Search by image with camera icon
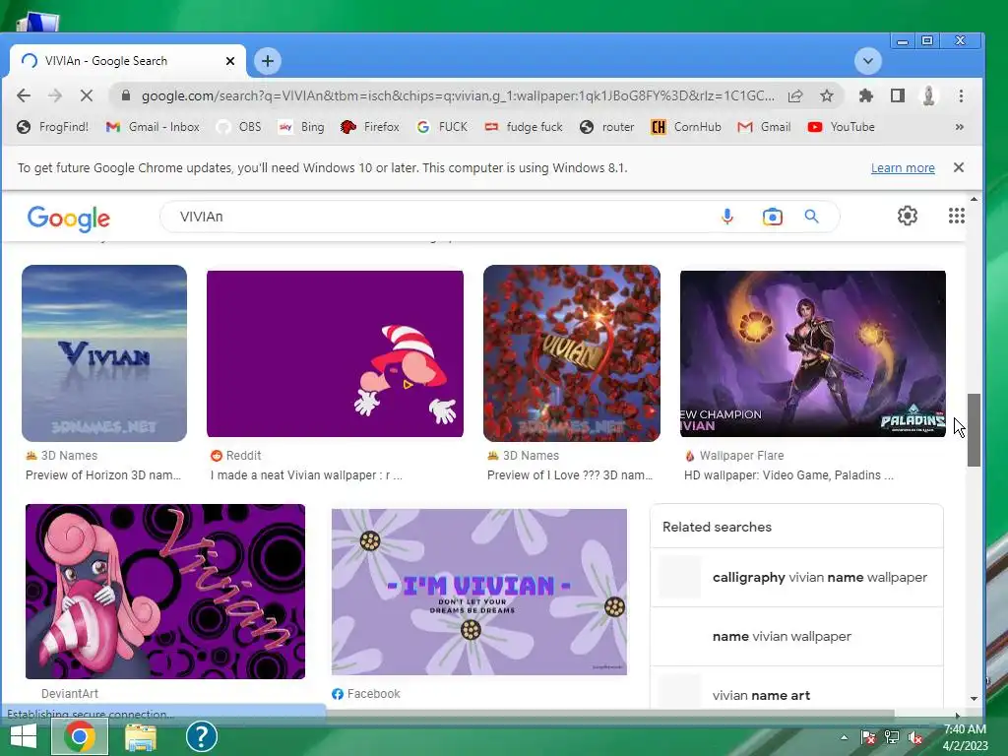Image resolution: width=1008 pixels, height=756 pixels. point(772,217)
